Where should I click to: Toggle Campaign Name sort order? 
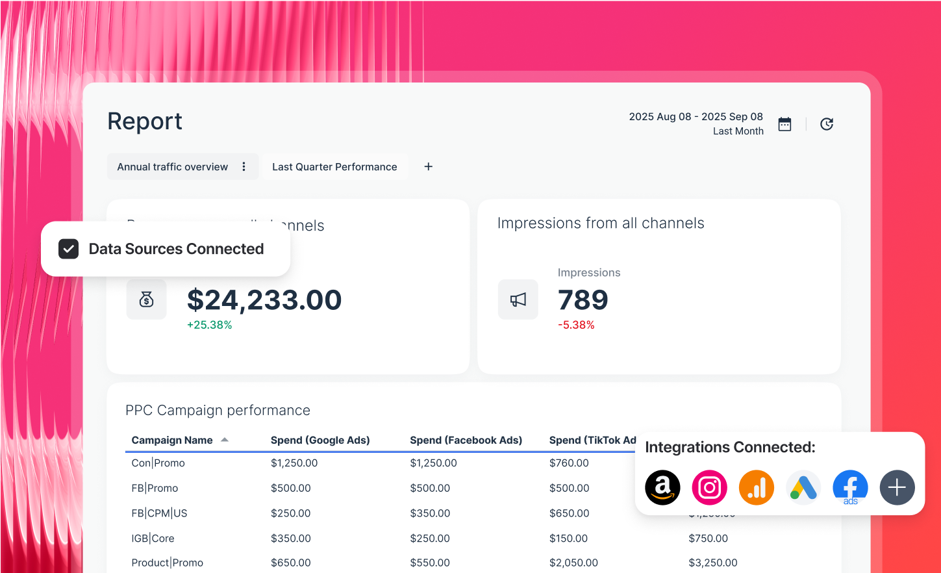tap(225, 439)
